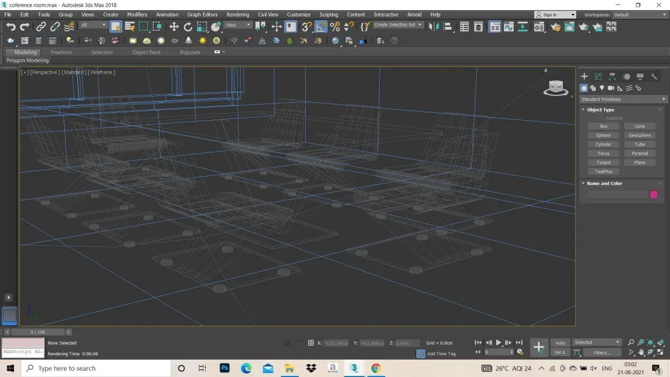Open the Standard Primitives dropdown
Screen dimensions: 670x377
pyautogui.click(x=623, y=99)
